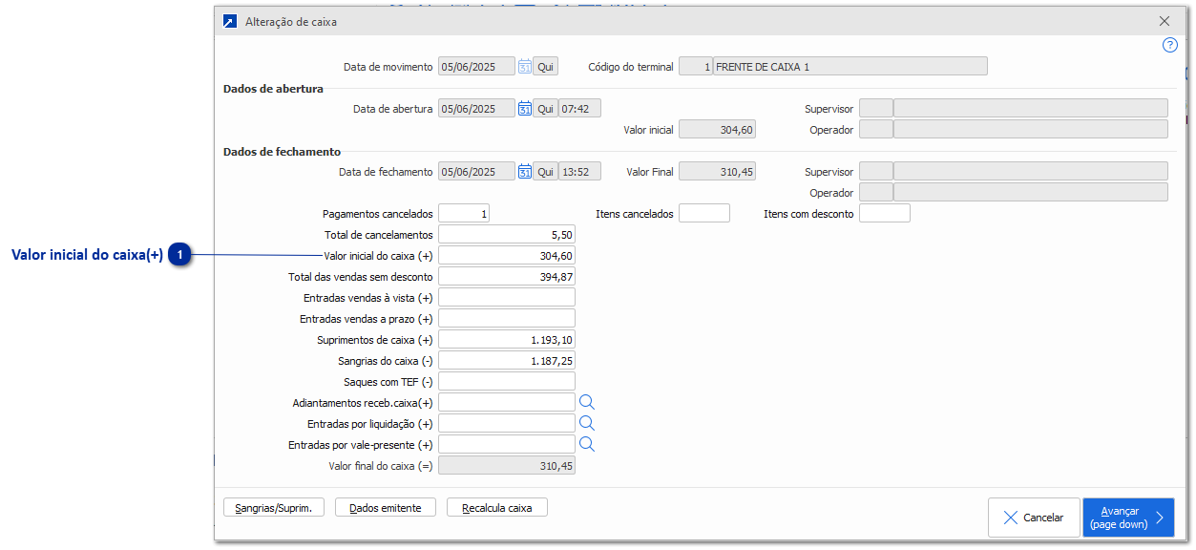The image size is (1196, 550).
Task: Search Entradas por vale-presente with magnifier icon
Action: point(587,445)
